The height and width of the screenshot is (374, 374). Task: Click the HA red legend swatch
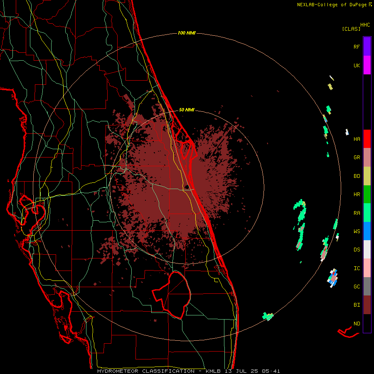[367, 139]
